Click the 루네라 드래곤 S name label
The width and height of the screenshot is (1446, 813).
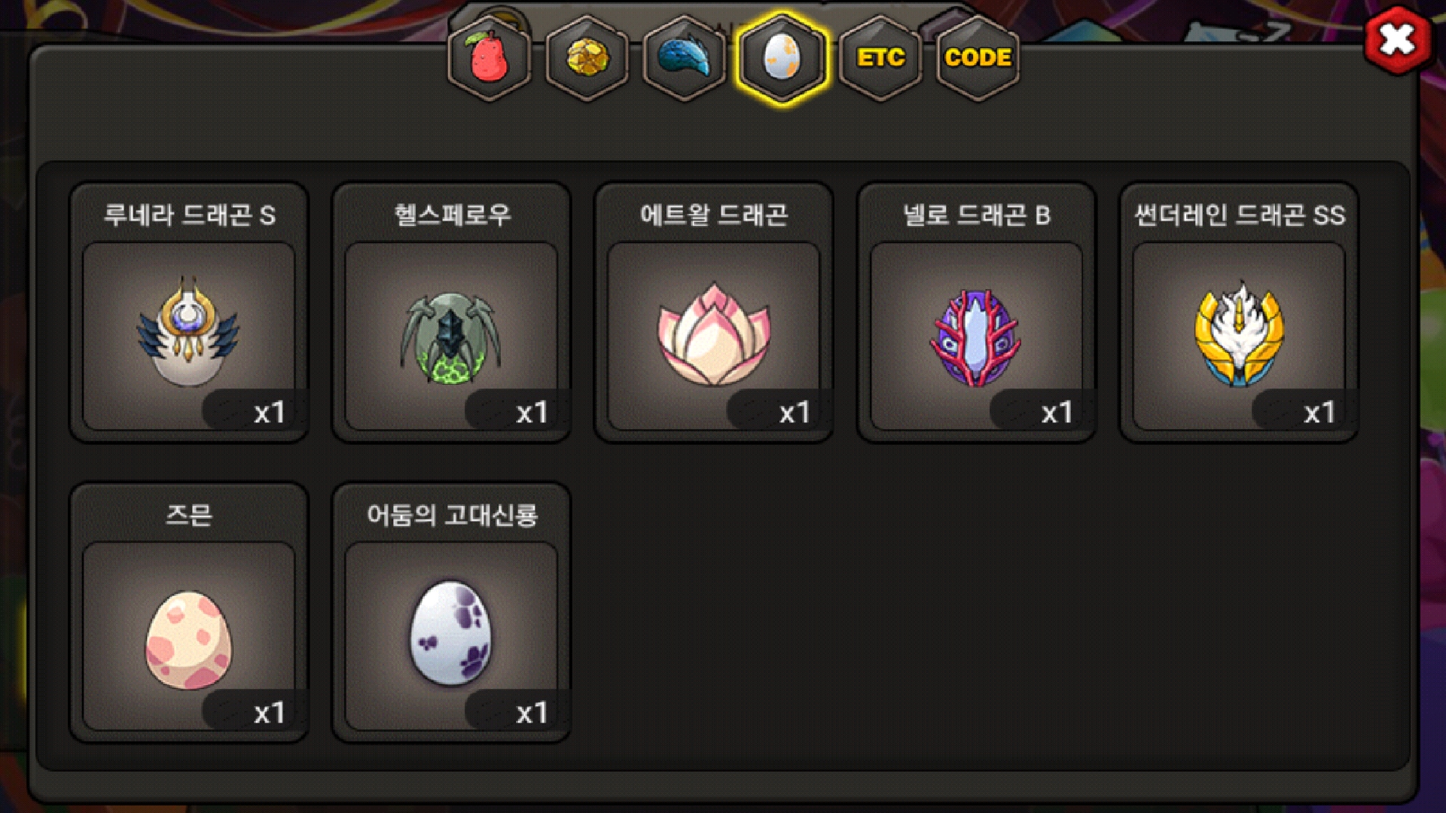click(x=189, y=215)
